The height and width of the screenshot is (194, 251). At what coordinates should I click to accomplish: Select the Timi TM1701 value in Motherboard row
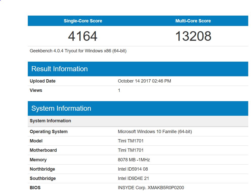pyautogui.click(x=131, y=150)
